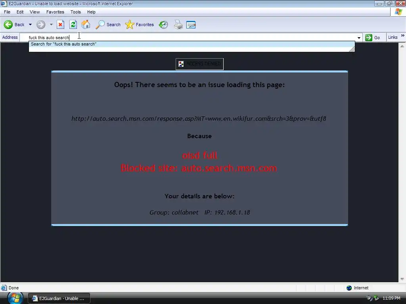Click the Links toolbar label
The width and height of the screenshot is (406, 304).
(393, 37)
